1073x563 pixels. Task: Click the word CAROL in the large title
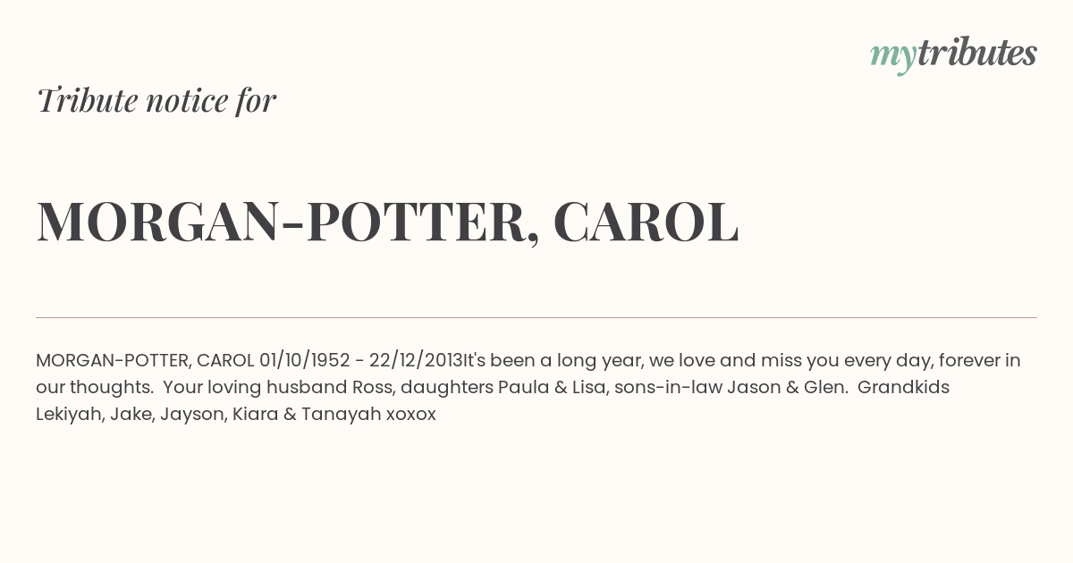pyautogui.click(x=646, y=222)
